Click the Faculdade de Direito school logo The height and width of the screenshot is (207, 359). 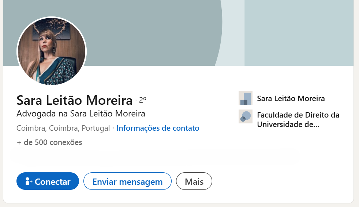point(245,116)
